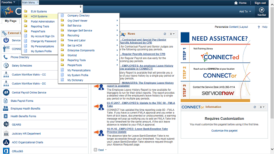Refresh the News pagelet

click(165, 34)
